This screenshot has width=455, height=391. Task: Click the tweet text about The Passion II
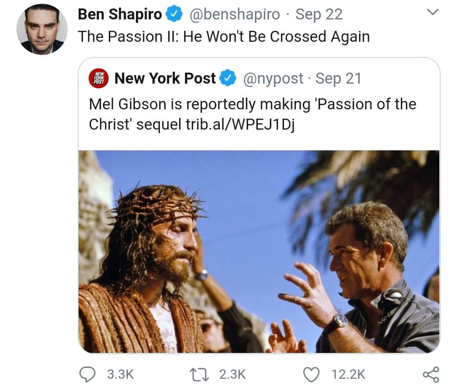tap(223, 37)
